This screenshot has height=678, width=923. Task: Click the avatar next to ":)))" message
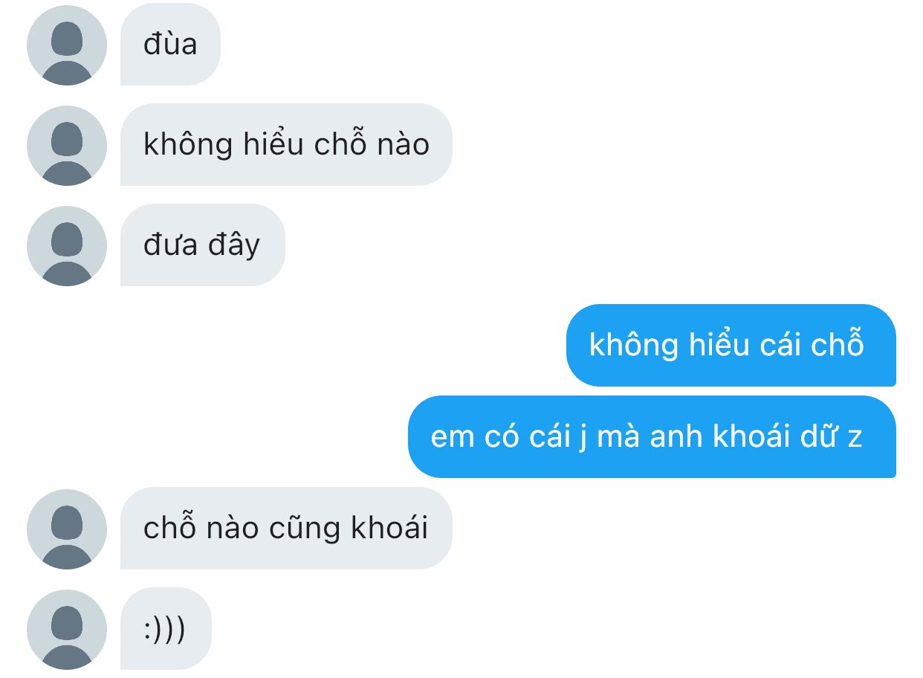coord(67,629)
